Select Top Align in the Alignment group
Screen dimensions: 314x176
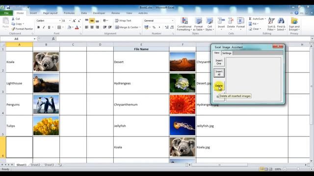(87, 21)
